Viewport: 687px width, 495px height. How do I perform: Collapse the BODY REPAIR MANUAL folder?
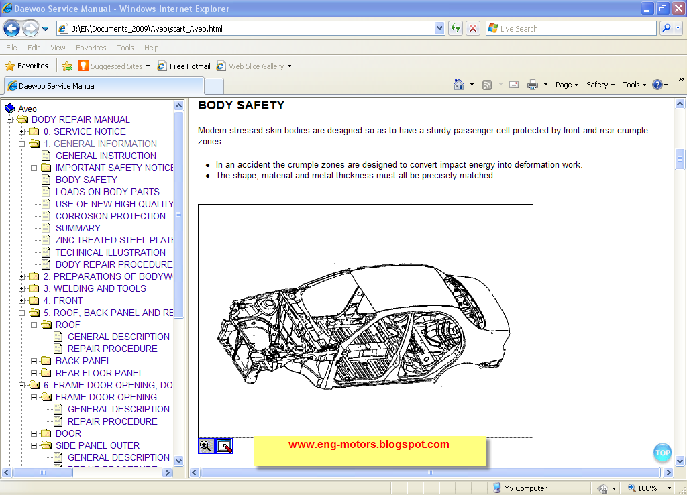9,119
